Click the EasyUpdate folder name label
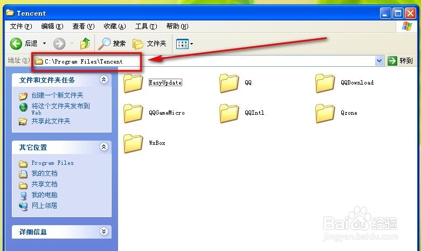This screenshot has height=251, width=421. (165, 82)
